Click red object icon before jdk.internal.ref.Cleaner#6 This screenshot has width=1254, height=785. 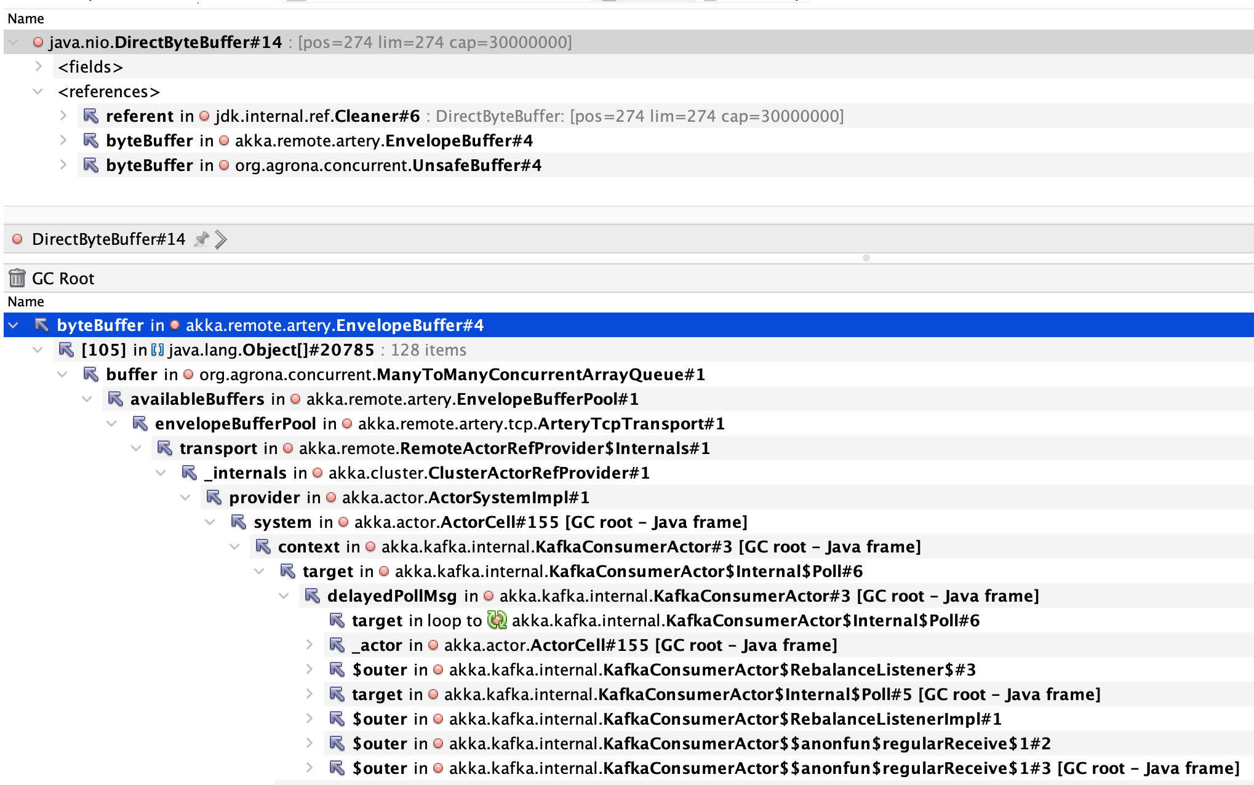coord(204,116)
